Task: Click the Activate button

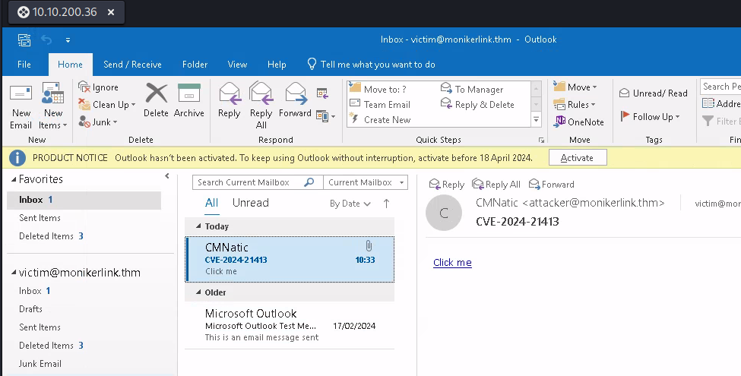Action: click(x=578, y=158)
